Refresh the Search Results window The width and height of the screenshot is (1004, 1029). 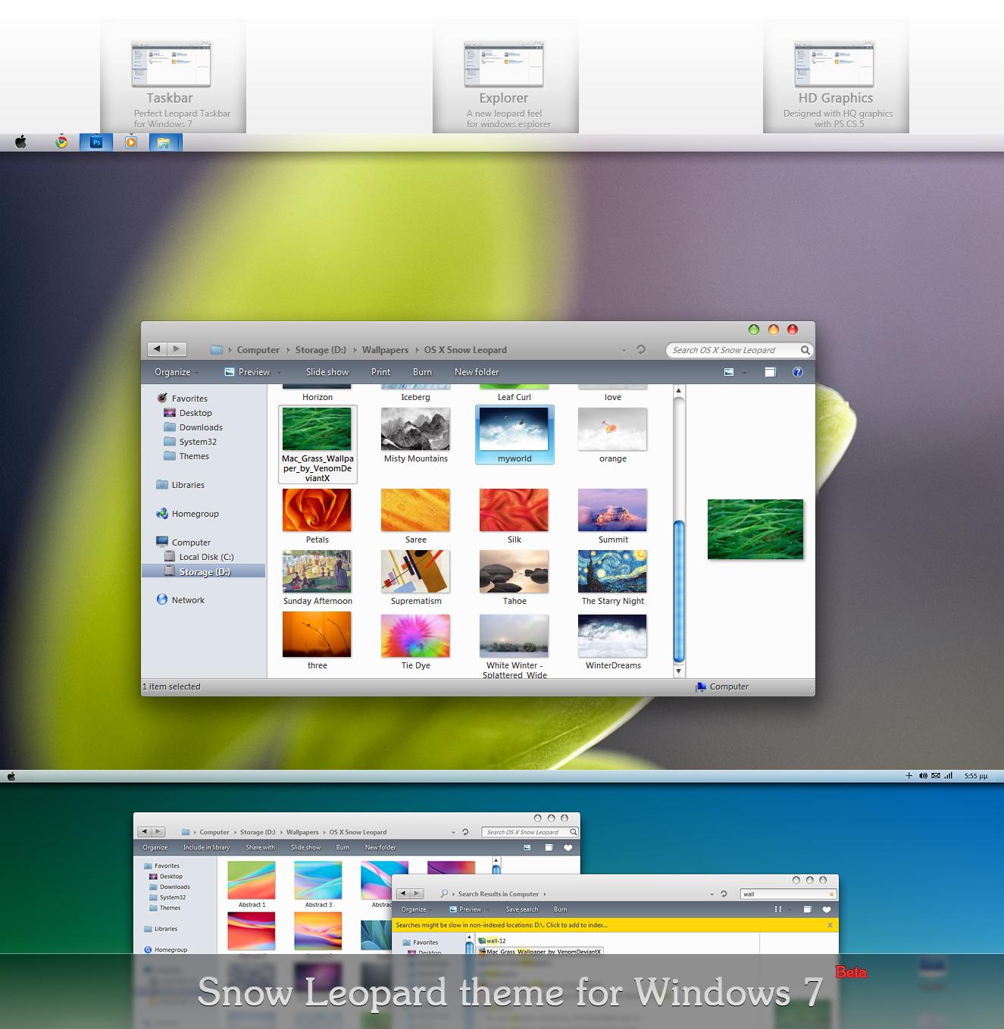click(724, 894)
